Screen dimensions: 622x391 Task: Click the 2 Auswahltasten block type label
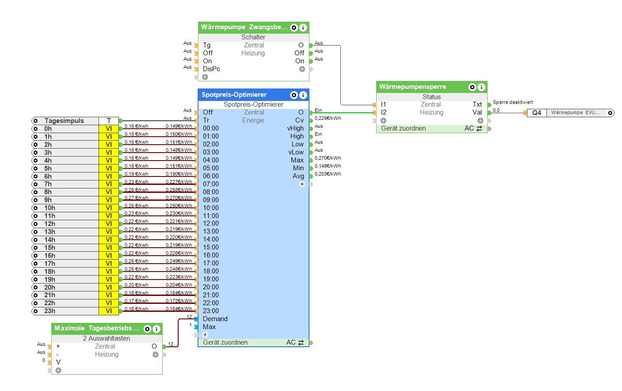(x=107, y=338)
